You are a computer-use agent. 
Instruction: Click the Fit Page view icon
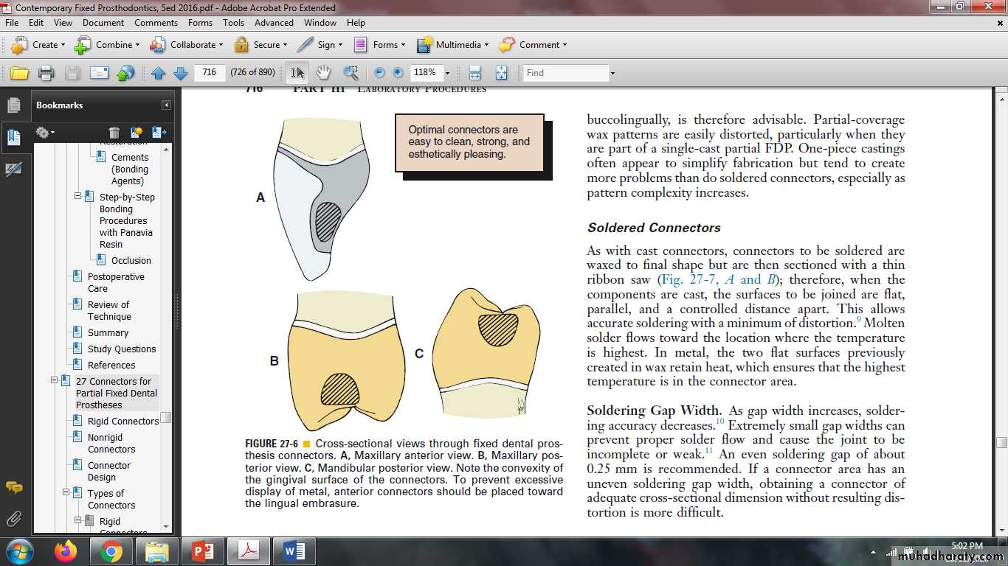coord(501,72)
